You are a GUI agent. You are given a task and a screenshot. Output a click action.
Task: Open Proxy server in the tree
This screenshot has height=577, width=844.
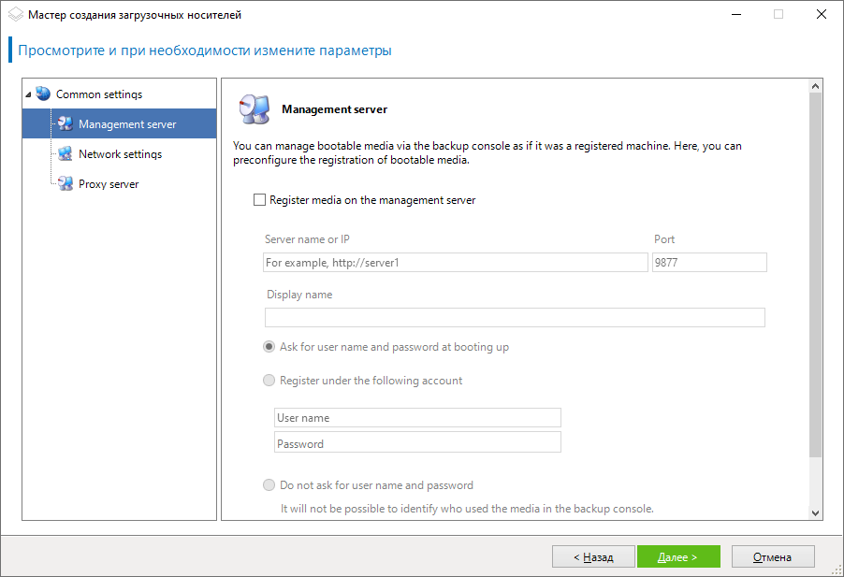(x=109, y=184)
